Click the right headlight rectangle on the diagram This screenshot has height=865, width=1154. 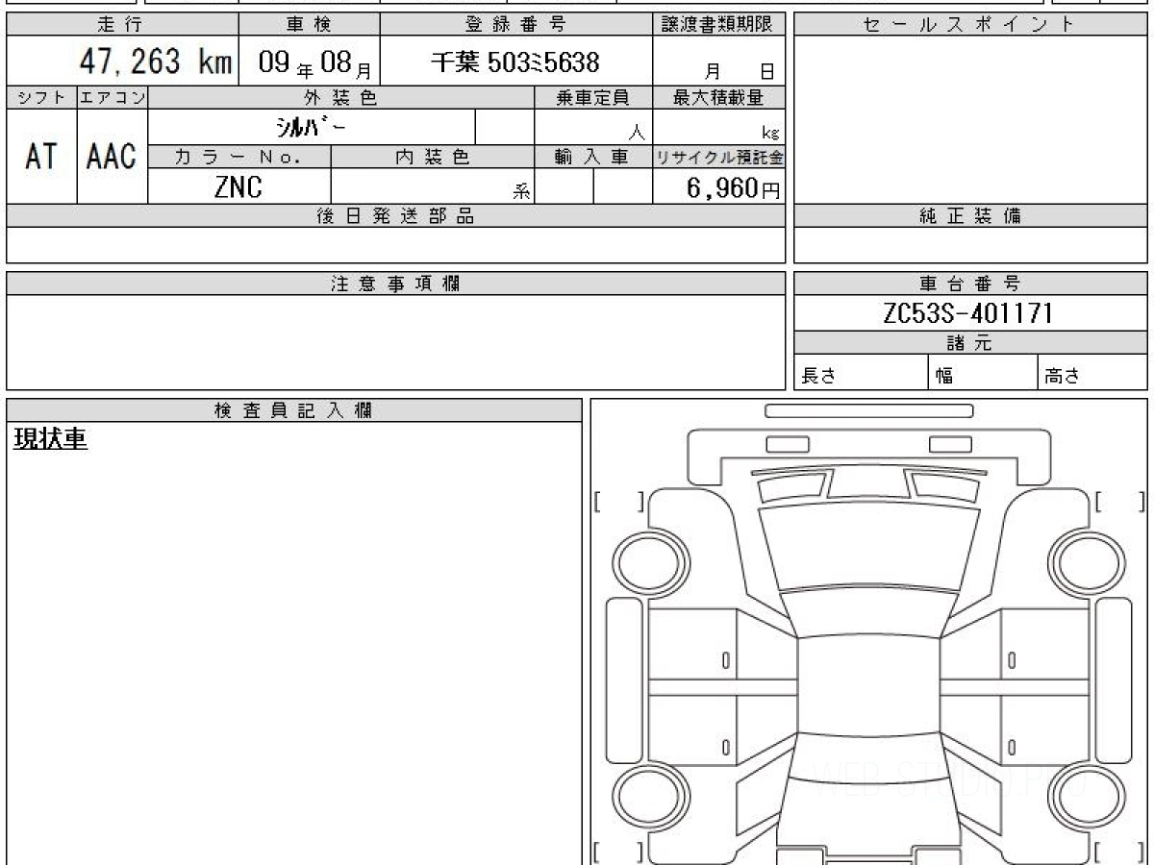coord(950,444)
